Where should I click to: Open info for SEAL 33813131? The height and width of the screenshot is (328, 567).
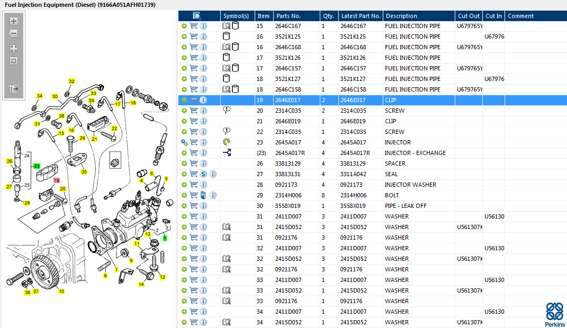click(x=213, y=174)
